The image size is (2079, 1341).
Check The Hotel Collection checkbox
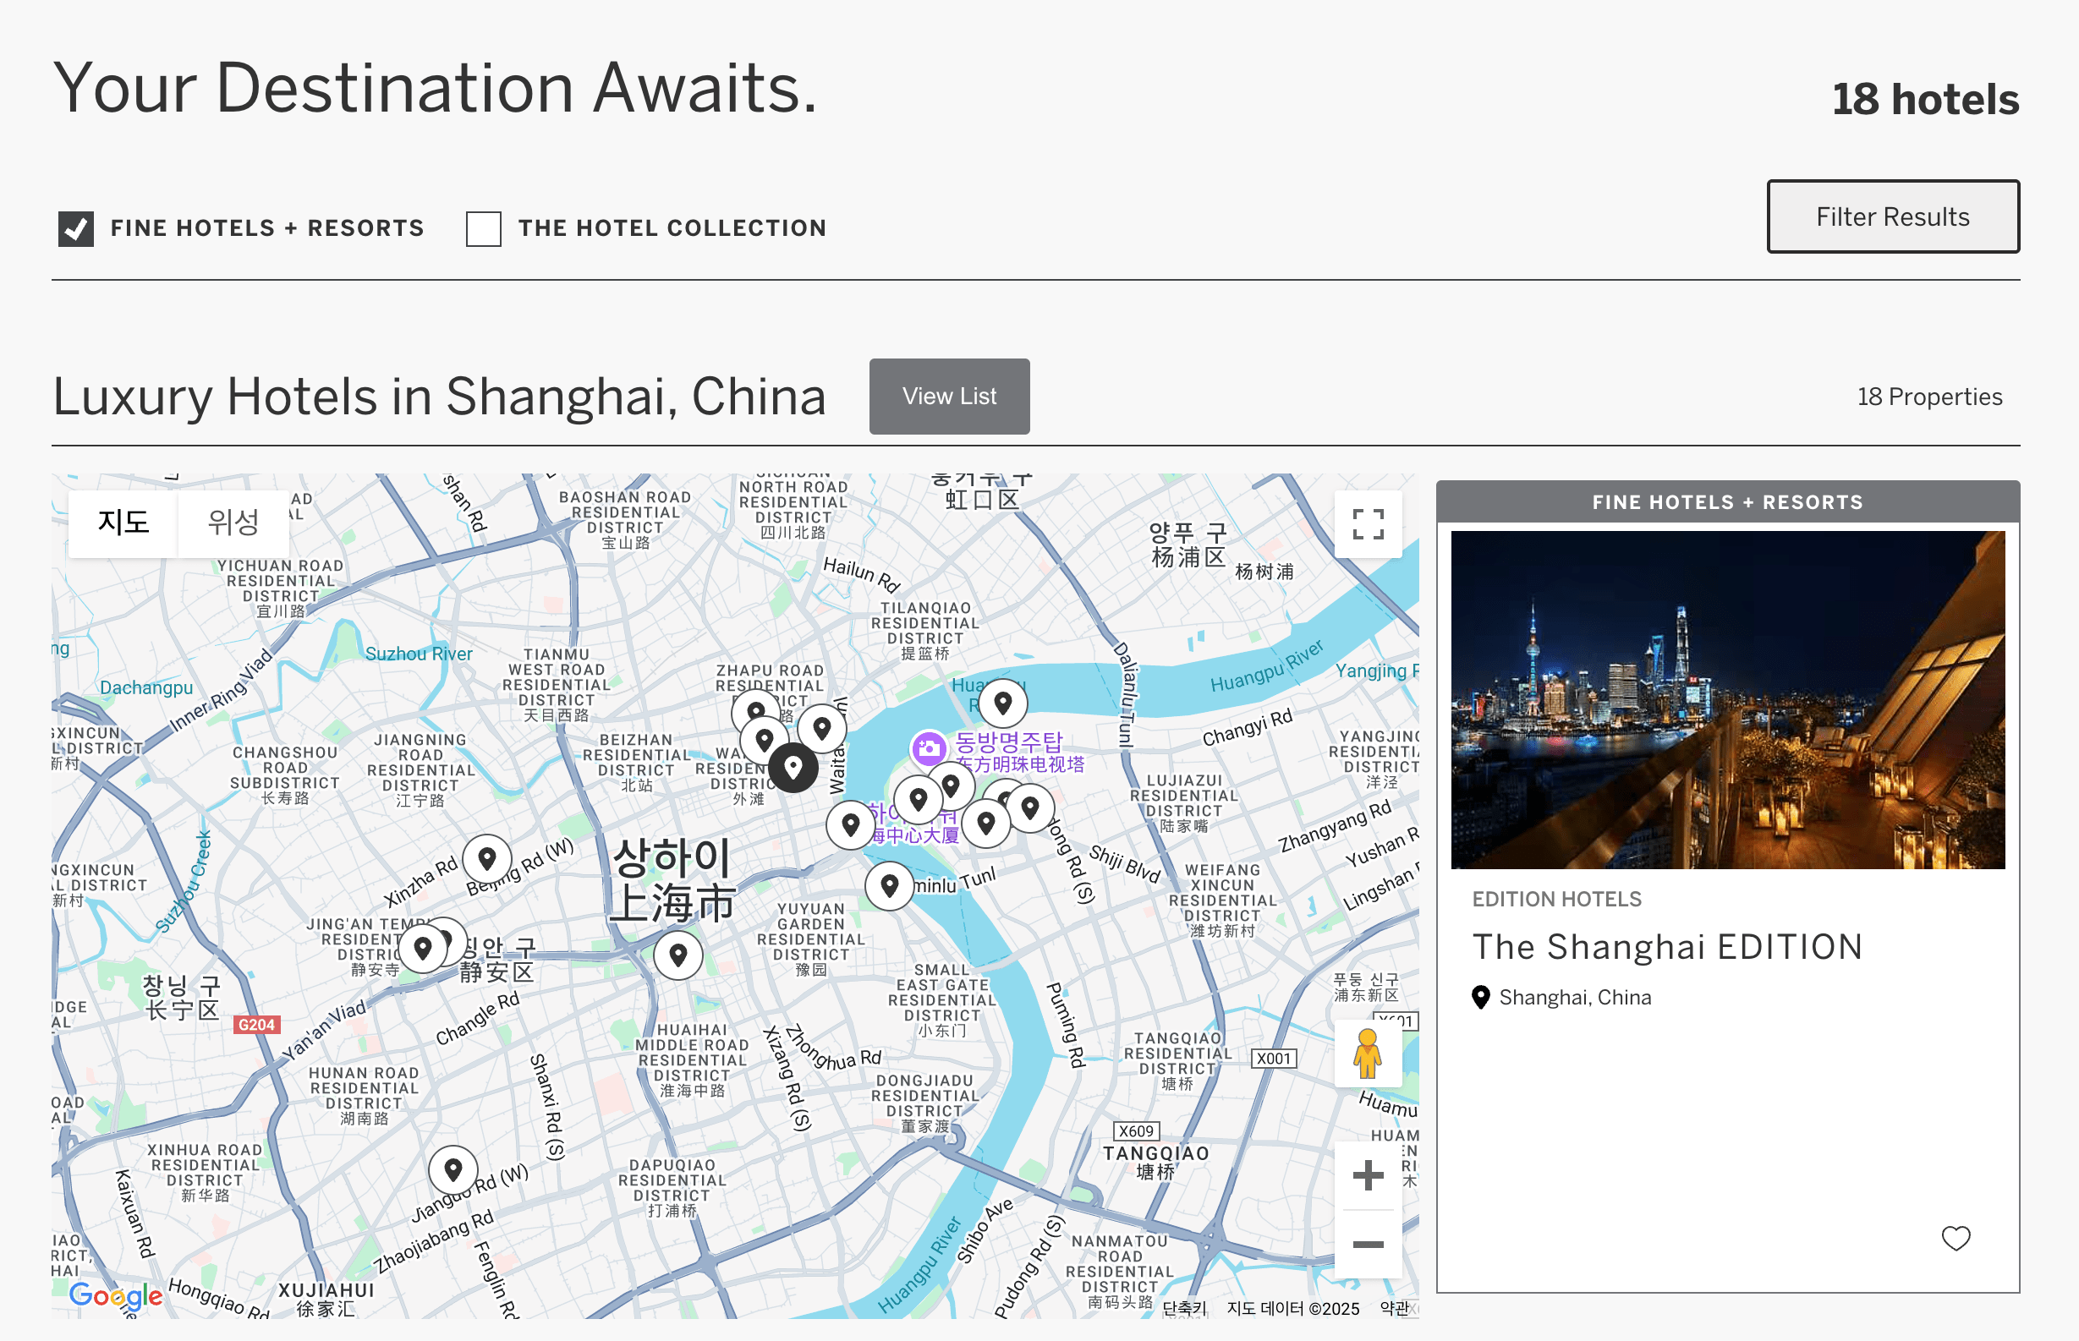484,229
